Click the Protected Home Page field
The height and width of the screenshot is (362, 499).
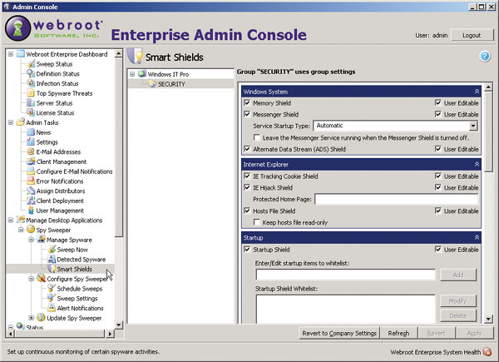395,200
